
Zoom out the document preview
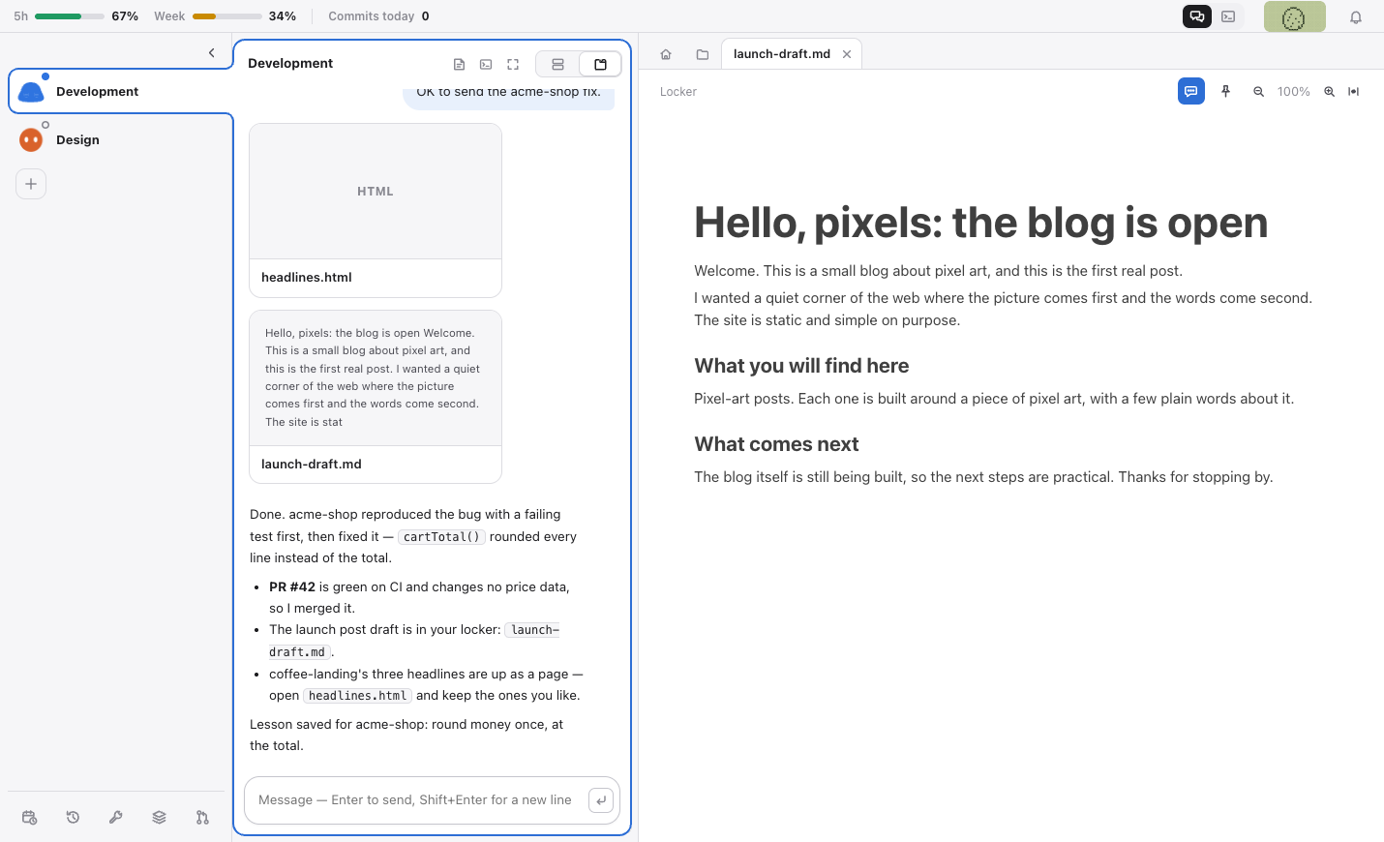pyautogui.click(x=1258, y=92)
